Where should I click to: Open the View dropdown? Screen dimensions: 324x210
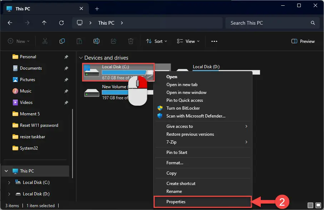click(x=188, y=41)
